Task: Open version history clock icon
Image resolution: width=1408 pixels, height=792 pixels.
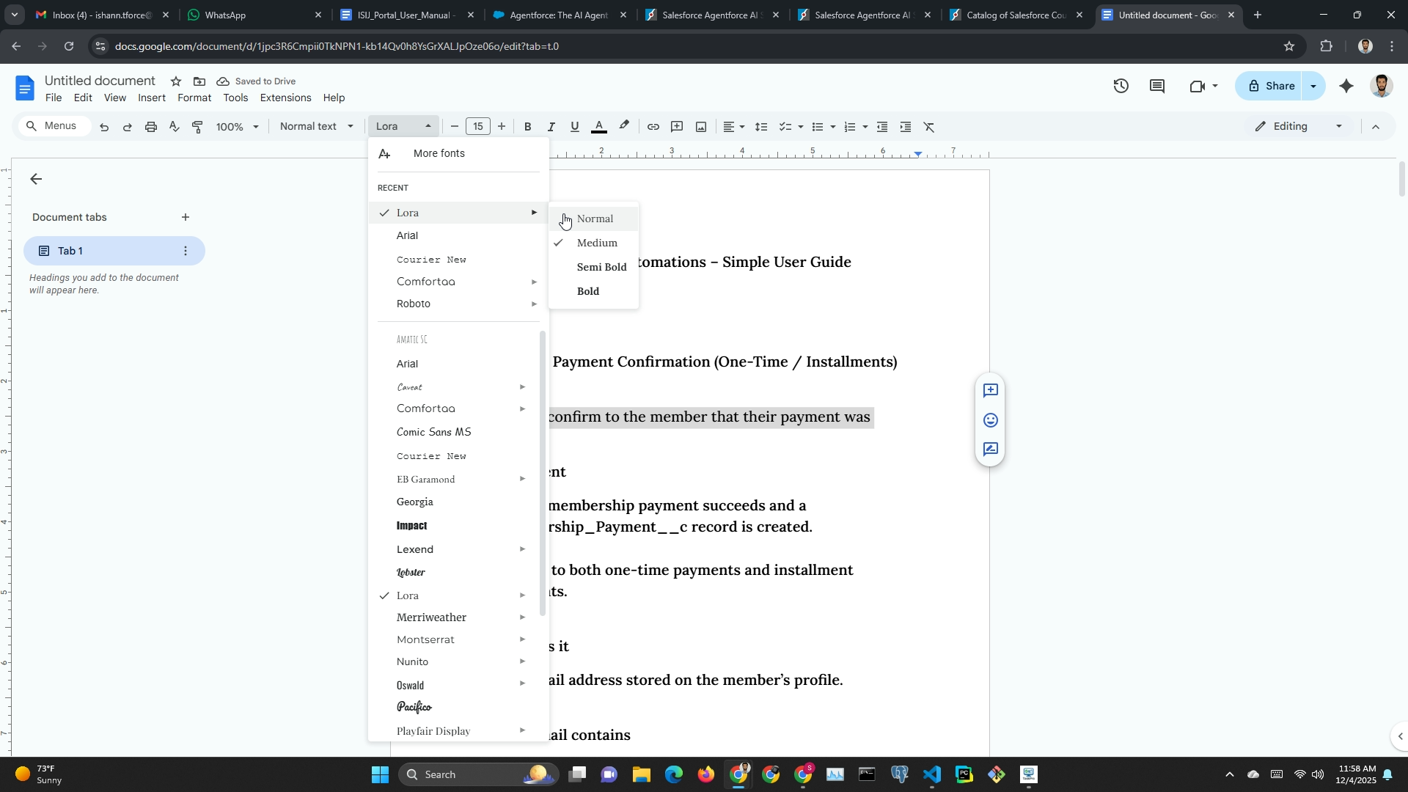Action: [1121, 86]
